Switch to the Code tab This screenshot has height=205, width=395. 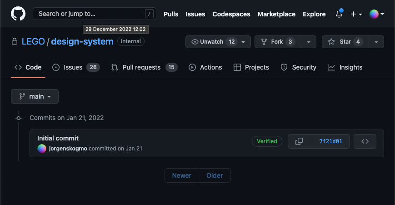click(x=28, y=67)
